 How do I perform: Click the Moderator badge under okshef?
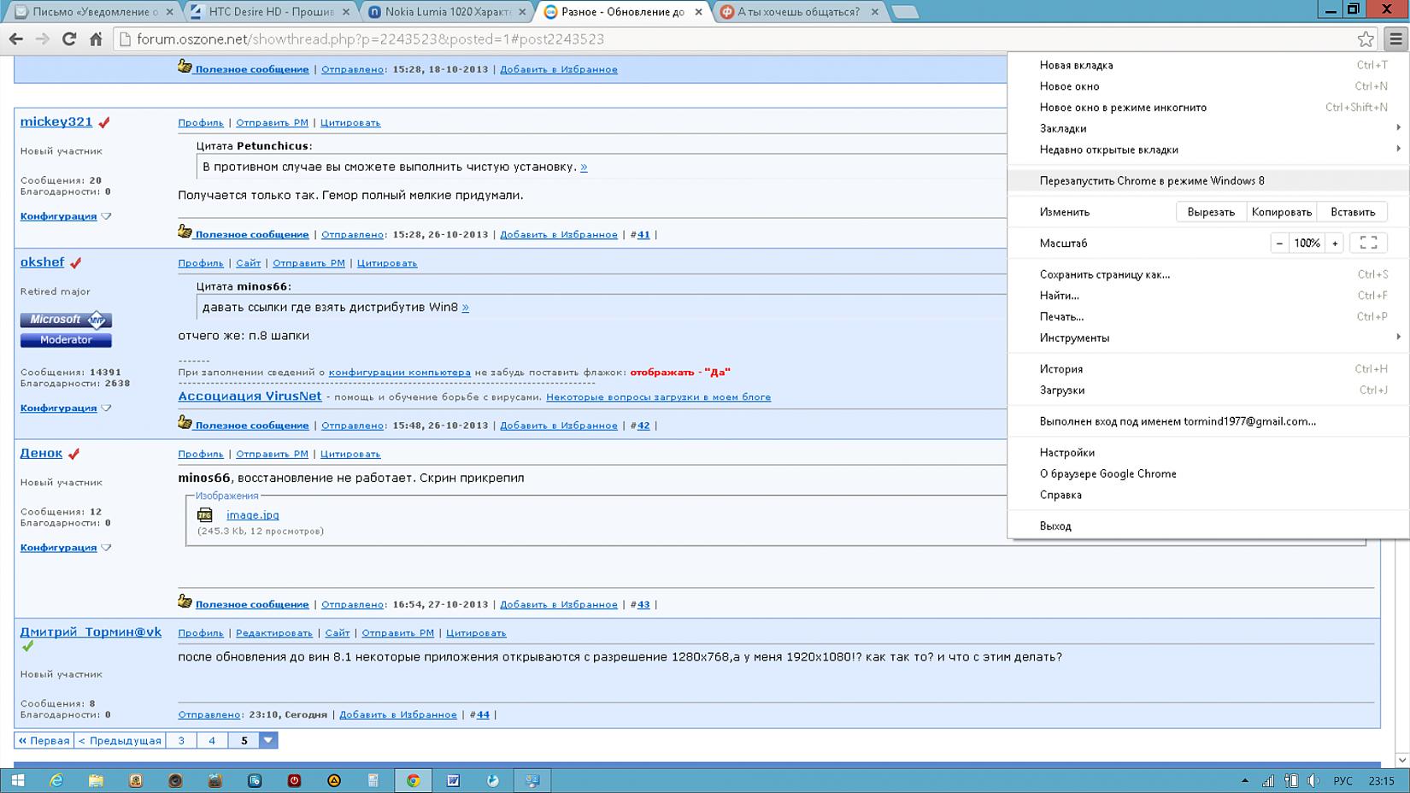[x=66, y=340]
